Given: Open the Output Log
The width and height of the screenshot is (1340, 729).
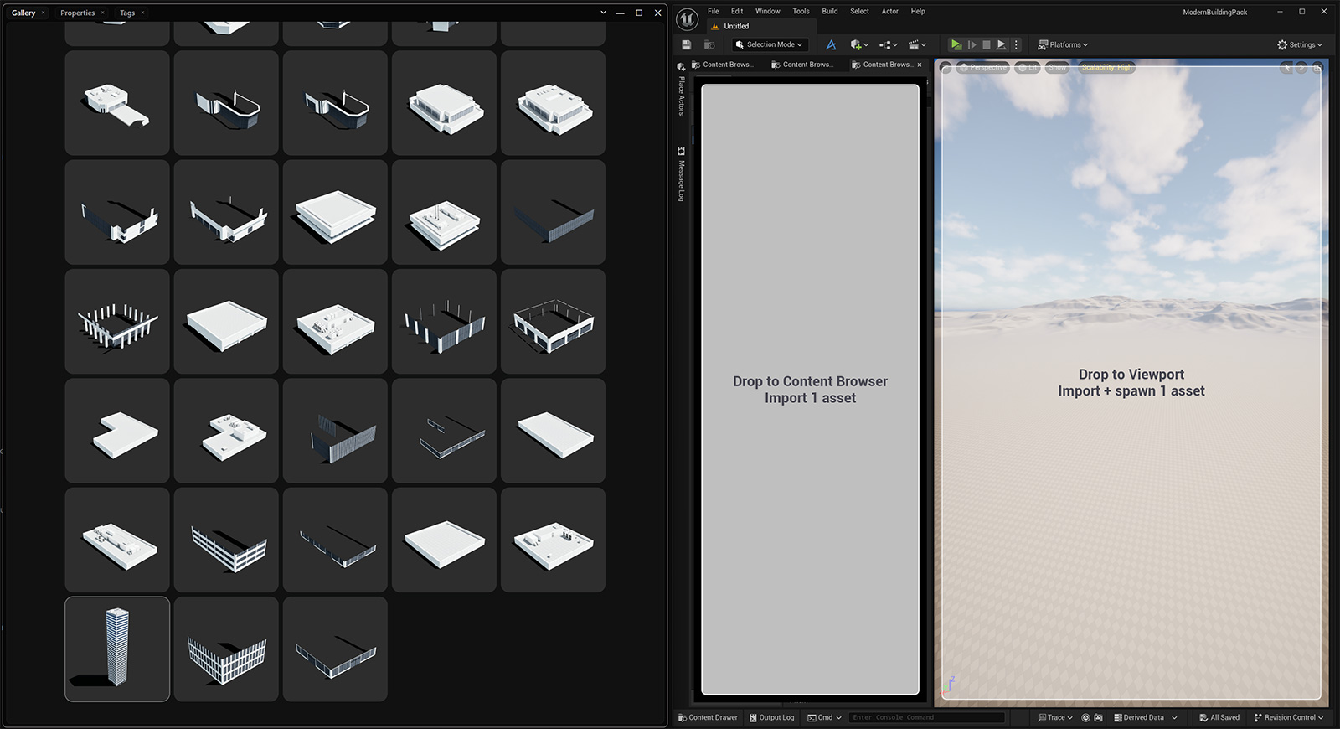Looking at the screenshot, I should click(x=771, y=717).
